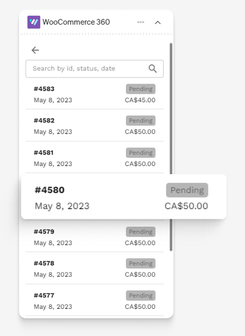Click the search magnifier icon
Screen dimensions: 245x336
pyautogui.click(x=153, y=69)
